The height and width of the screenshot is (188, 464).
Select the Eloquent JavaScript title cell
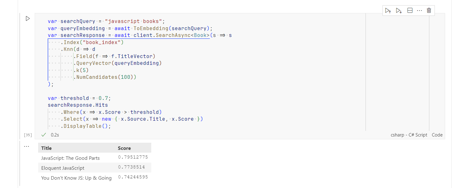click(63, 168)
